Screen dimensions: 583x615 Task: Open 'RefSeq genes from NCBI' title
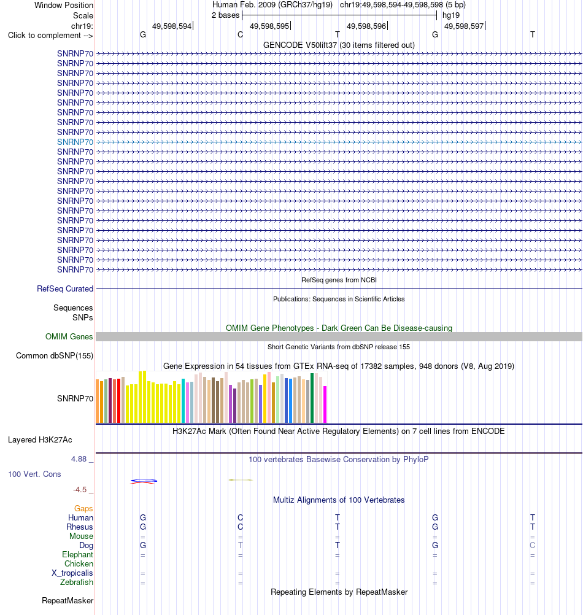pyautogui.click(x=339, y=280)
